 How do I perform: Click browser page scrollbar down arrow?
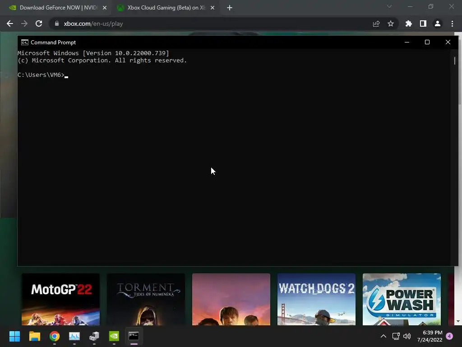tap(458, 321)
